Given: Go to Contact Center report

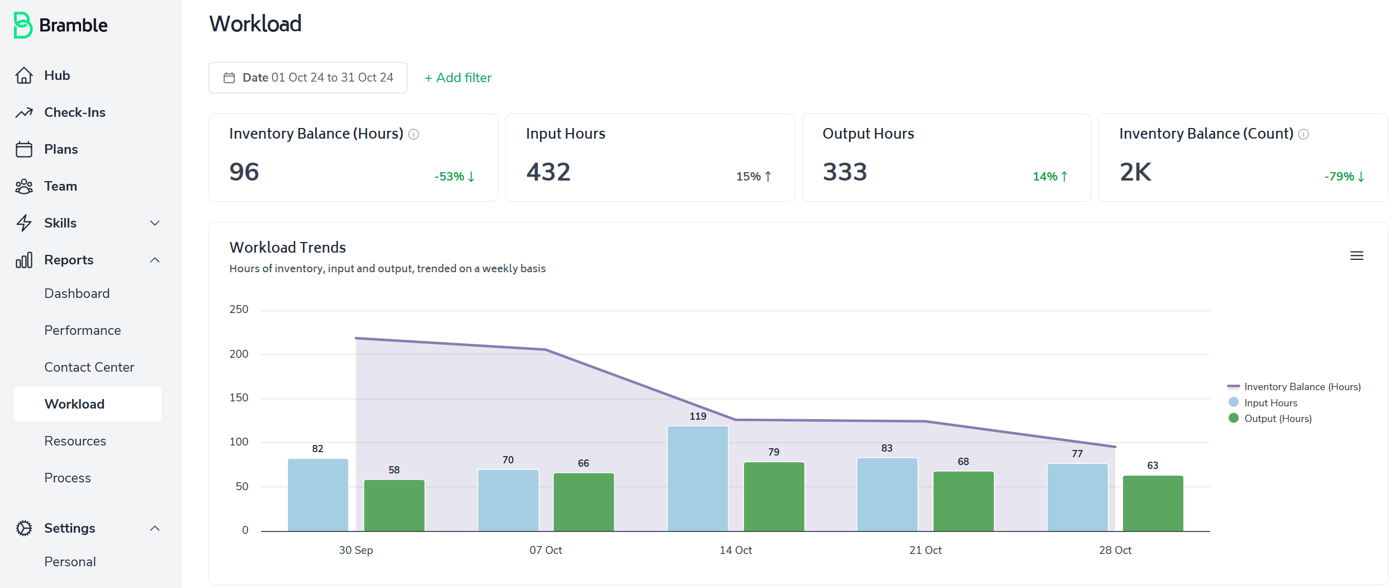Looking at the screenshot, I should click(89, 367).
